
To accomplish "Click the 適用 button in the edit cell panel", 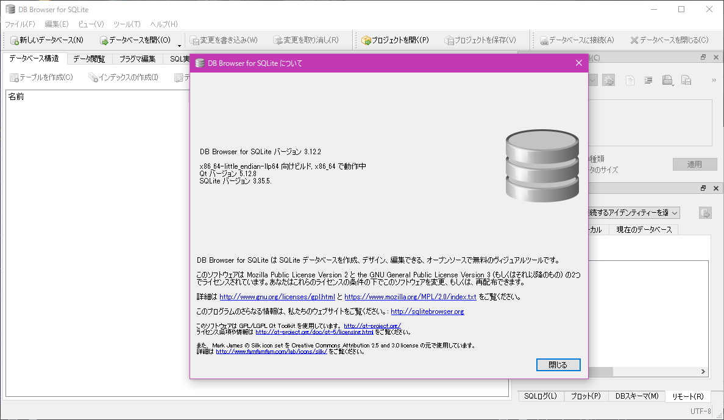I will [695, 165].
